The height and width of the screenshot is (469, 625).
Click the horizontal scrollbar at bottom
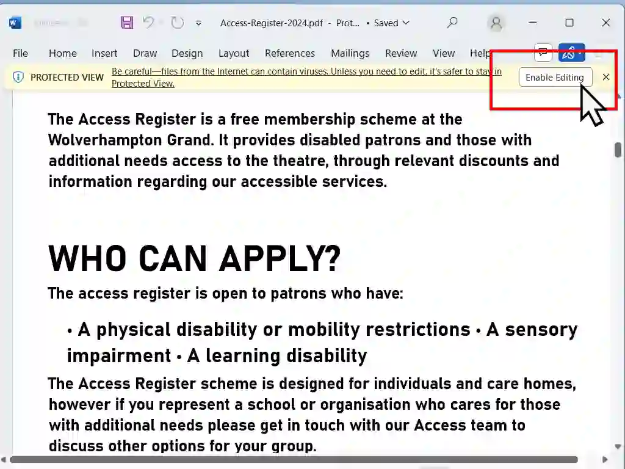(293, 459)
